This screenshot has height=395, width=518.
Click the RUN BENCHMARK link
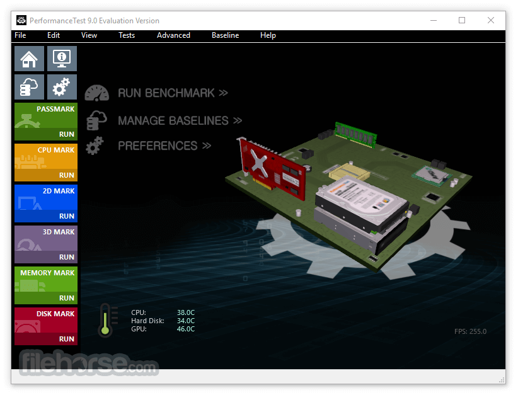tap(173, 93)
